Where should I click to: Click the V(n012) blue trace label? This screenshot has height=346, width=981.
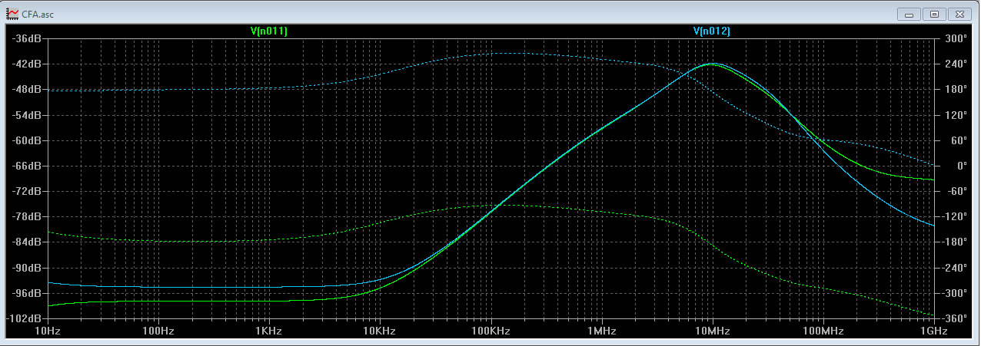[711, 31]
